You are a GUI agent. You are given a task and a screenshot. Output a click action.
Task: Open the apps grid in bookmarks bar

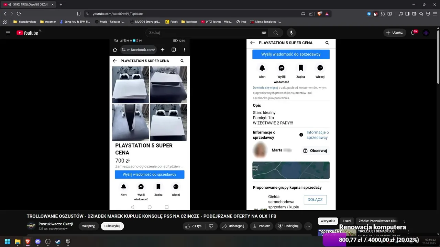click(x=4, y=22)
